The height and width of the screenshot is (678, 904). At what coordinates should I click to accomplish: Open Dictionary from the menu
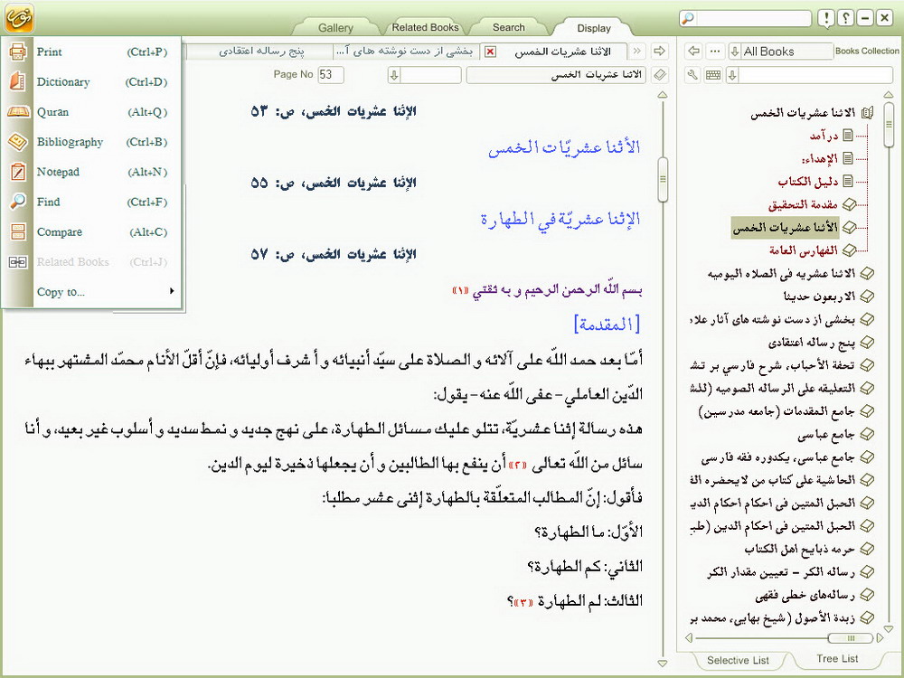[x=91, y=82]
